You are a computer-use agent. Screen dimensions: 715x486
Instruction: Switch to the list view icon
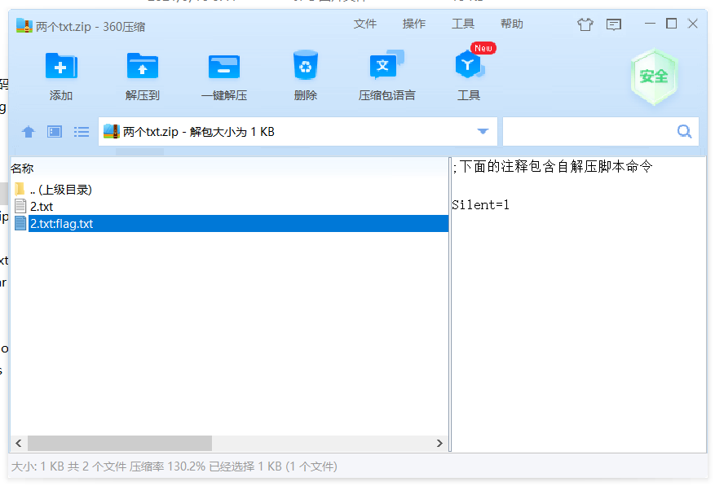[x=81, y=131]
